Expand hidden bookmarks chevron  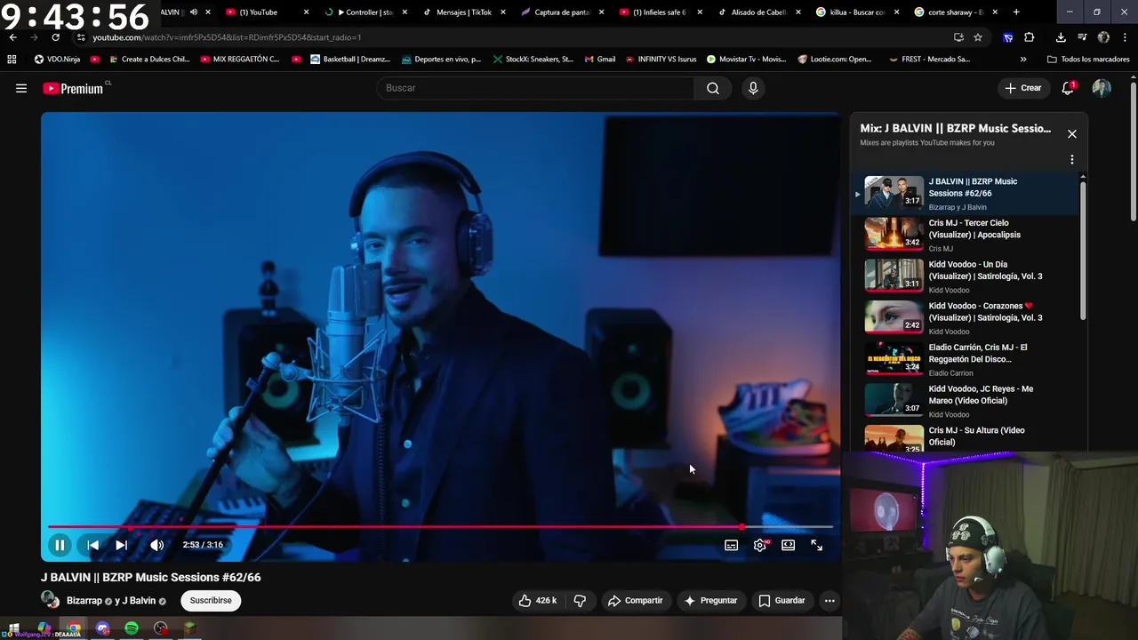coord(1023,60)
